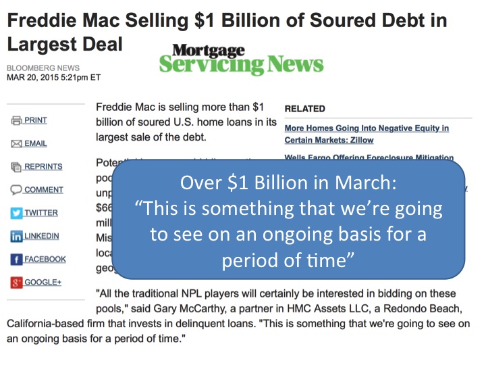This screenshot has height=365, width=486.
Task: Click the Google+ red icon
Action: 16,283
